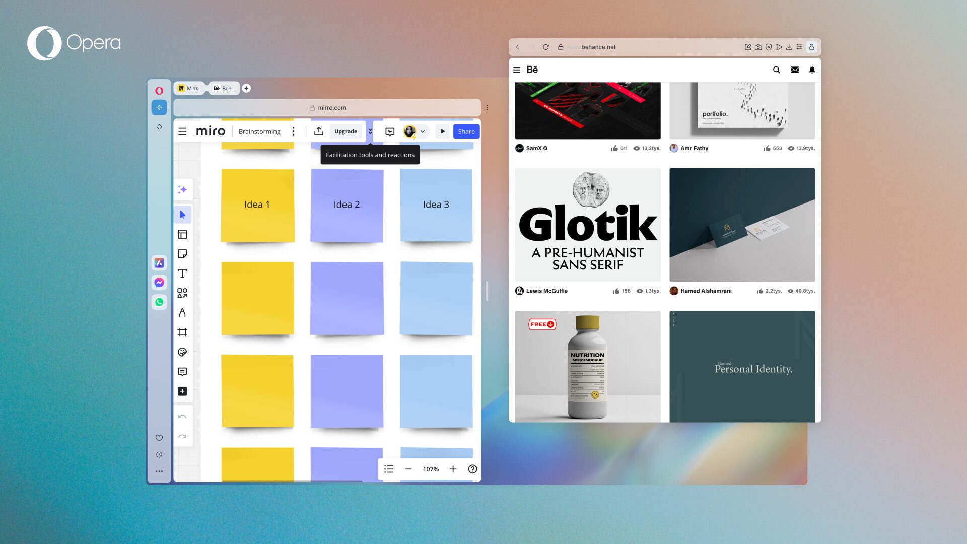Click the Share button in Miro

[x=465, y=131]
